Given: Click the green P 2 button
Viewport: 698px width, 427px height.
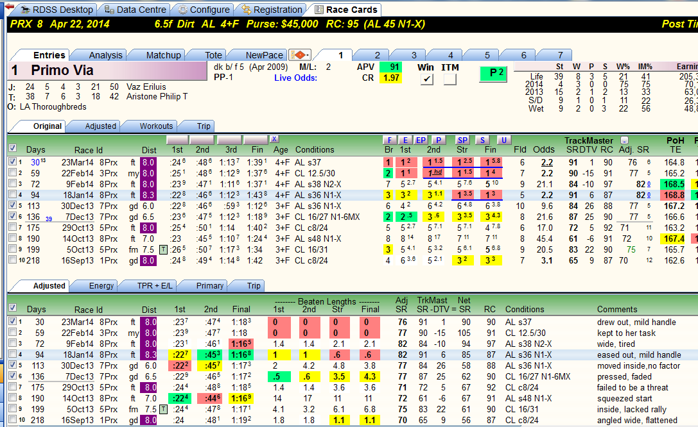Looking at the screenshot, I should point(493,74).
